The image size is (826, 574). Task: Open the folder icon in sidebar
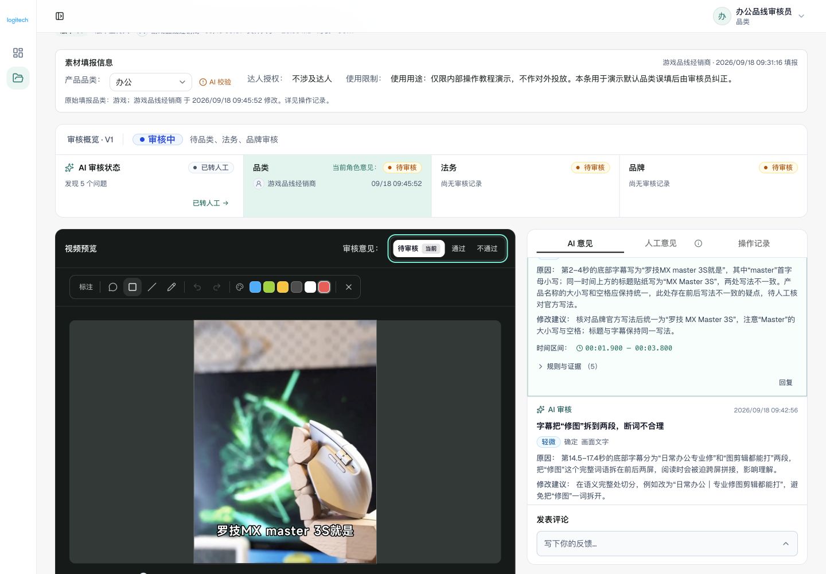18,78
